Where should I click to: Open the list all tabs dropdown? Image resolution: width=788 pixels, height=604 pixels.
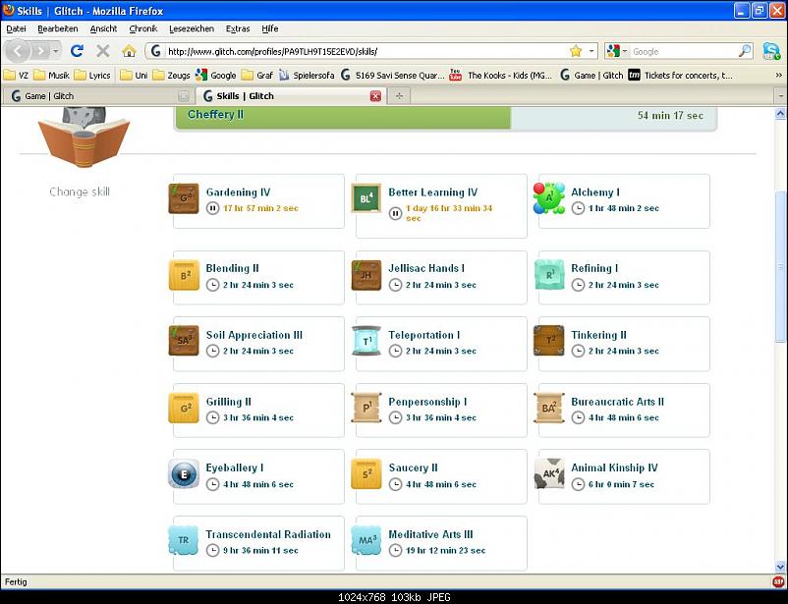[x=779, y=96]
